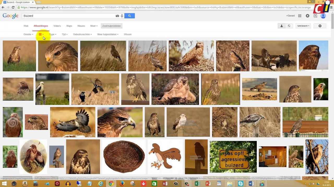Viewport: 334px width, 187px height.
Task: Go forward with browser forward arrow
Action: click(9, 8)
